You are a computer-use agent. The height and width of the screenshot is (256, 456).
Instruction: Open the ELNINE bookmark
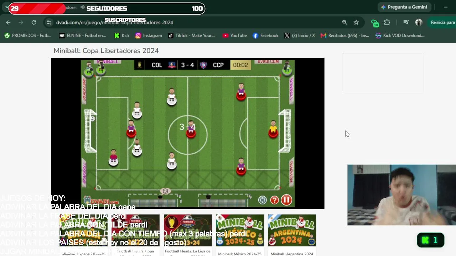(x=82, y=36)
